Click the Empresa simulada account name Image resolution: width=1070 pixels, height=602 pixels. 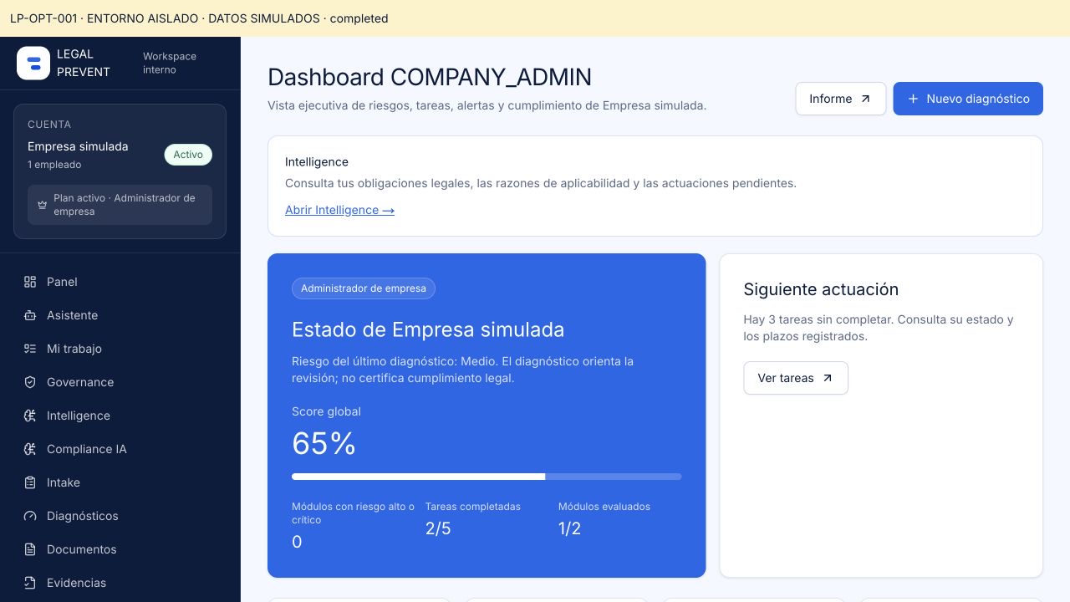click(x=78, y=146)
